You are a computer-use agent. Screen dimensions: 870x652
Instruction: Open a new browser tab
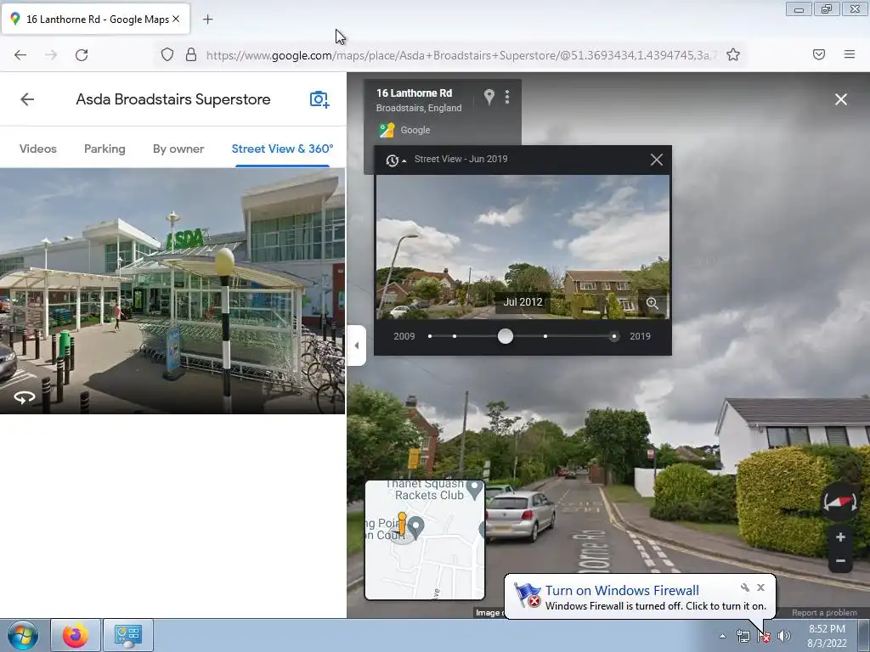pyautogui.click(x=207, y=20)
